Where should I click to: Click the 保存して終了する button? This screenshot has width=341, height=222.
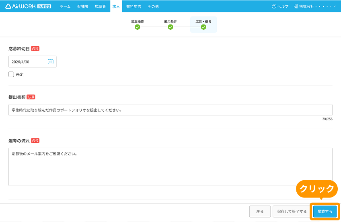click(292, 212)
